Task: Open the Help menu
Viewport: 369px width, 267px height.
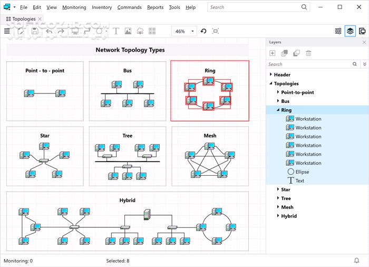Action: [x=190, y=7]
